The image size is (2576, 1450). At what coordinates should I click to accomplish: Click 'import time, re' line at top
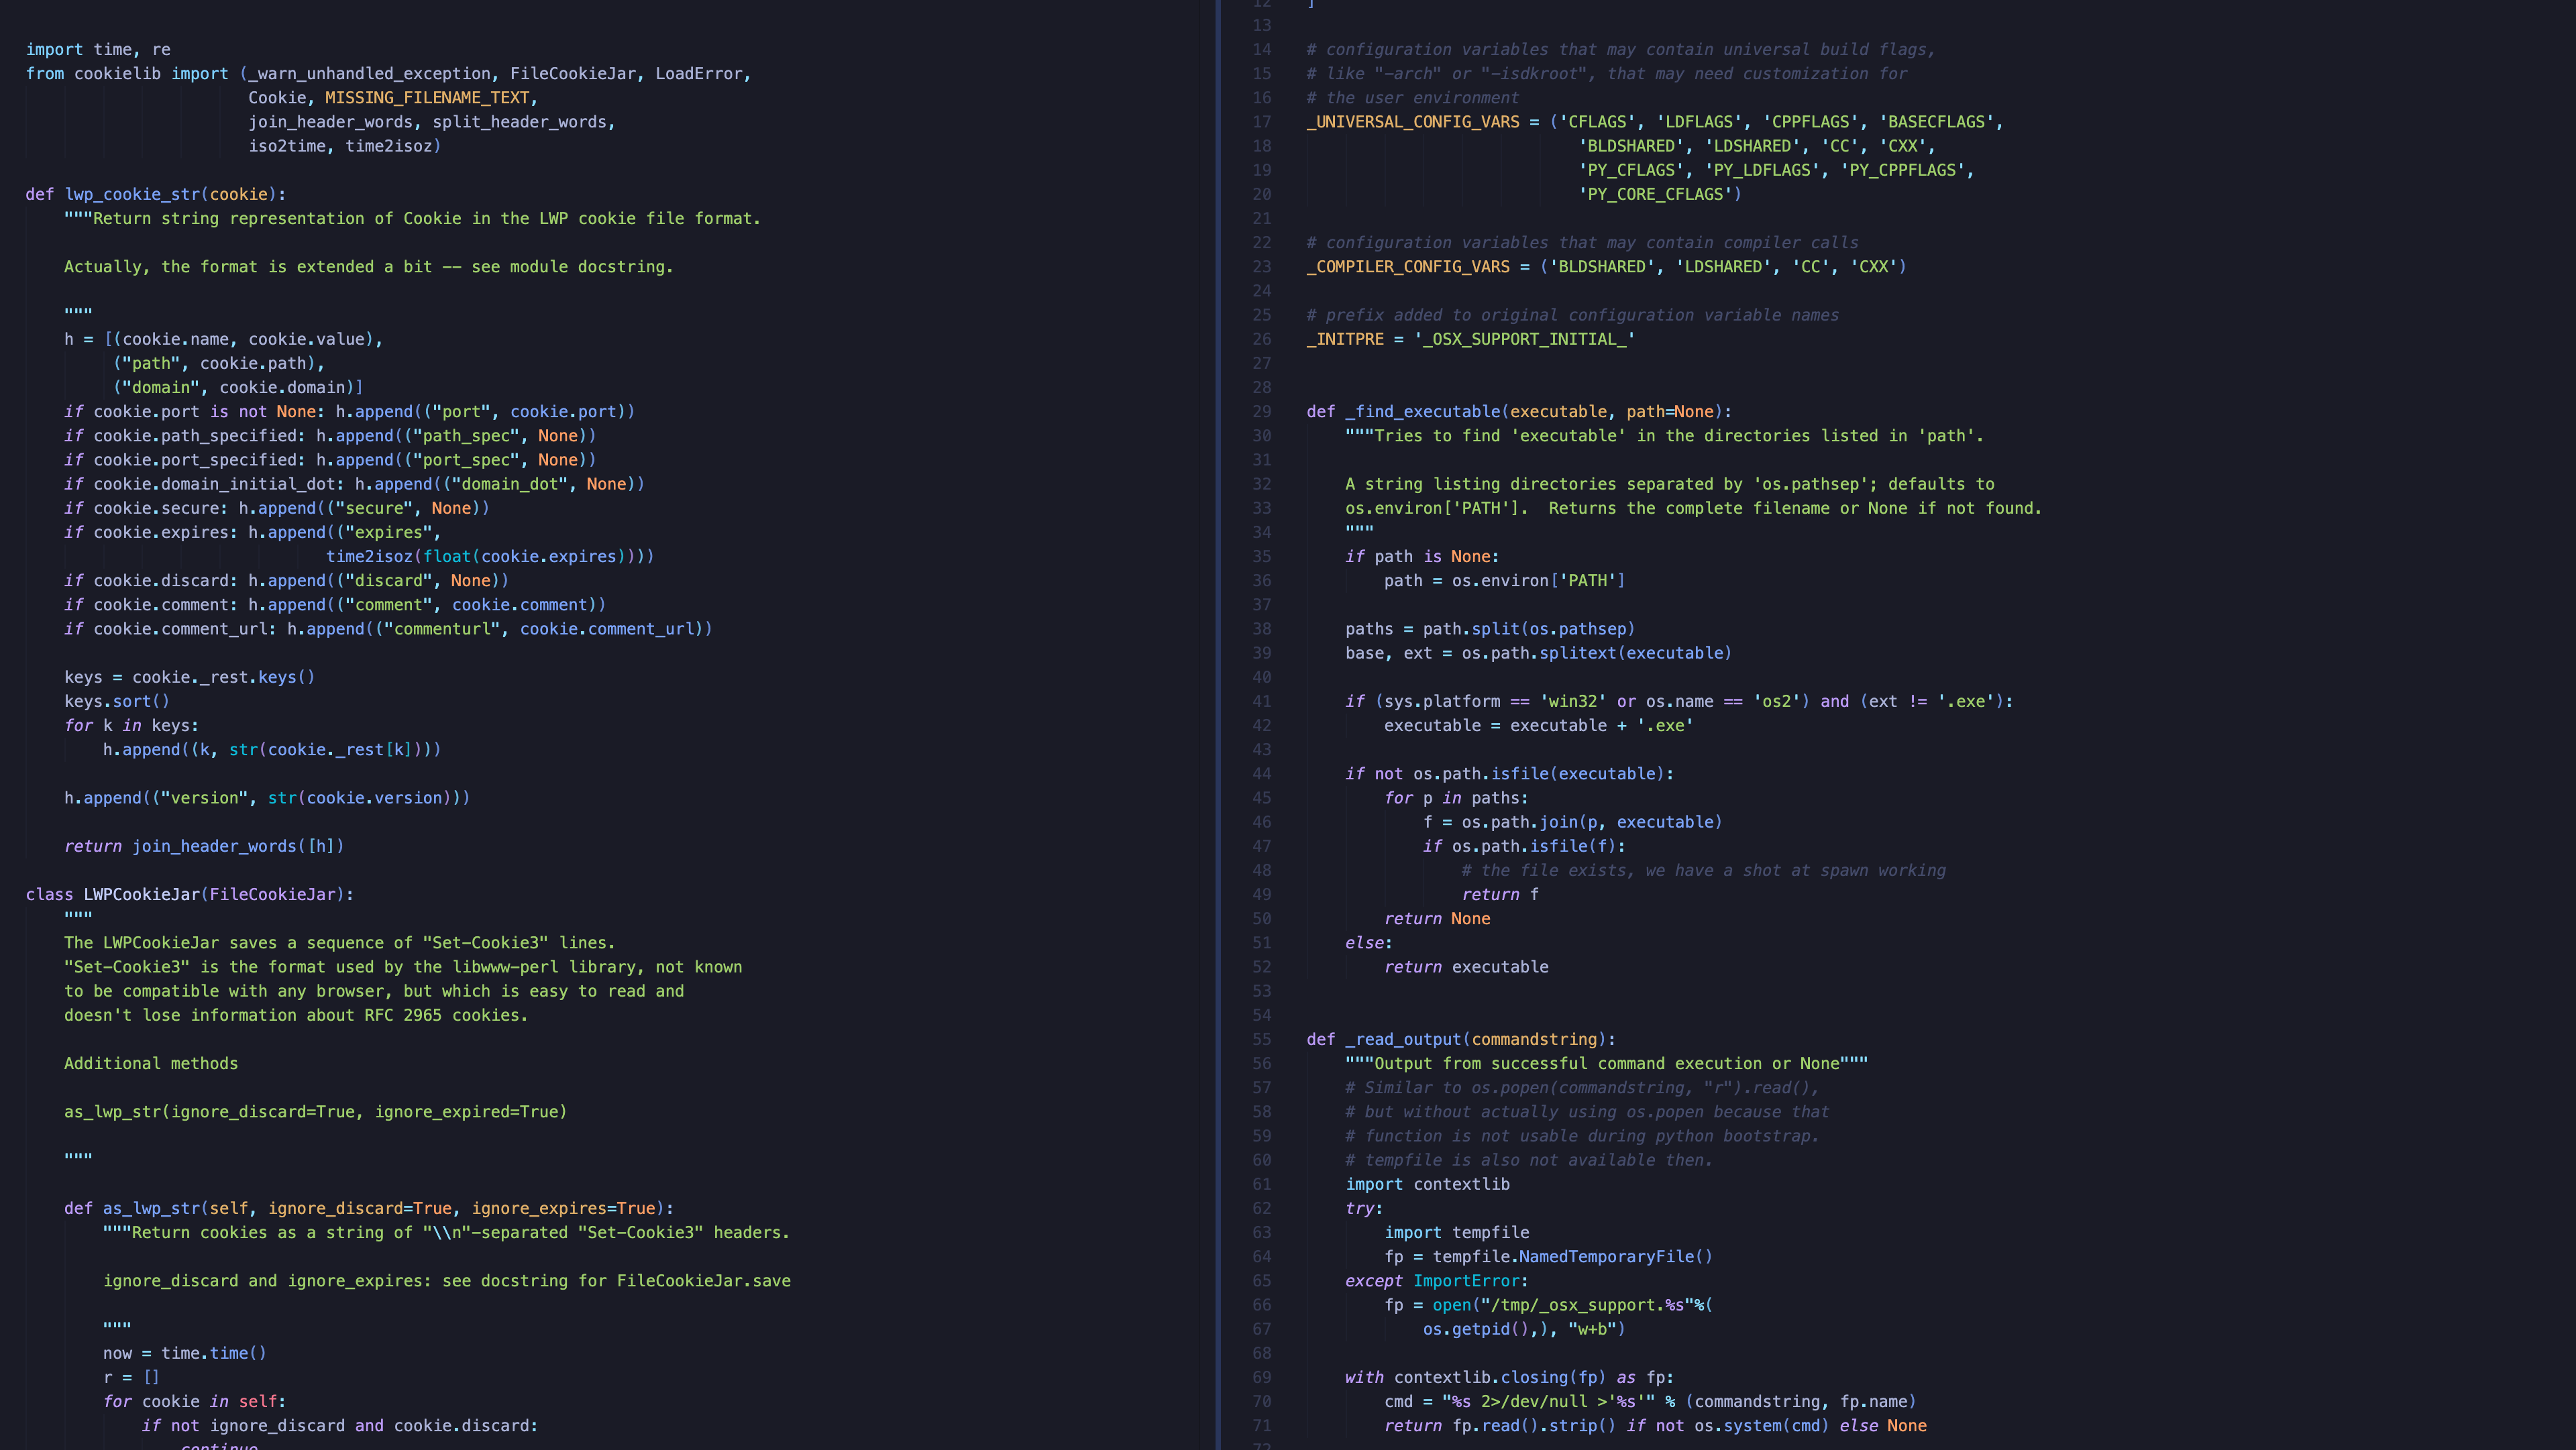[x=98, y=50]
